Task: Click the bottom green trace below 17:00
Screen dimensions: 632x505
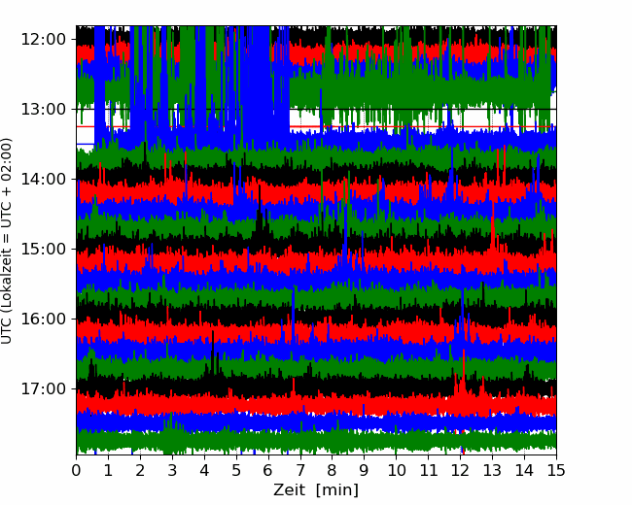Action: (x=316, y=441)
